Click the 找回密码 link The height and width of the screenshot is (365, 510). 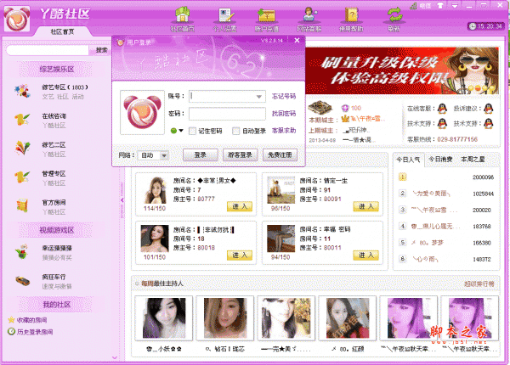(x=284, y=114)
